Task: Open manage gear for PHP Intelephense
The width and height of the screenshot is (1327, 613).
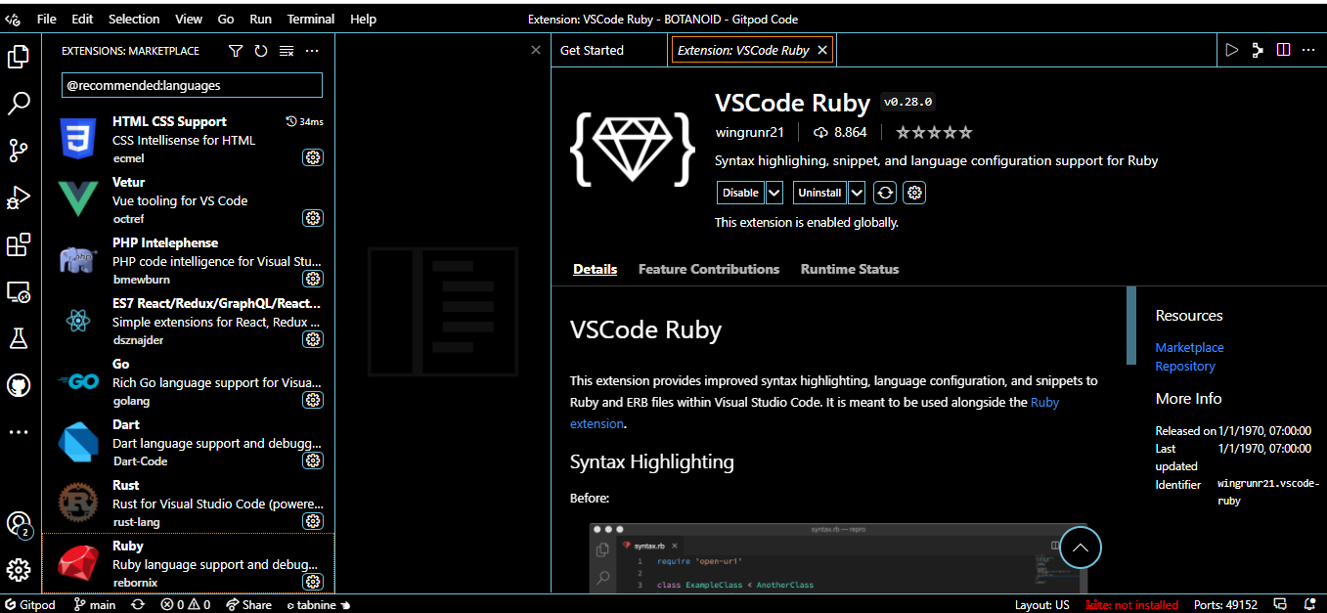Action: tap(313, 279)
